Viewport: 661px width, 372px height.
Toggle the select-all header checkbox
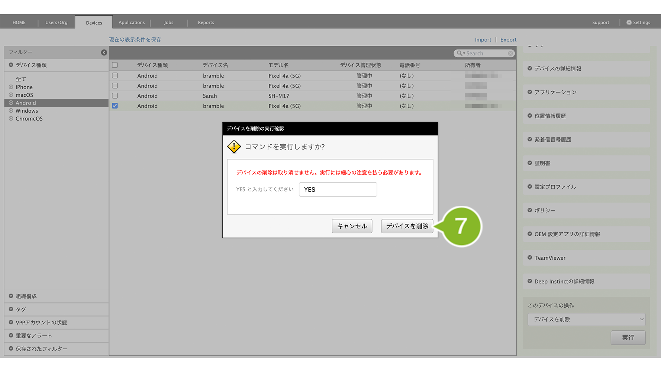[115, 65]
